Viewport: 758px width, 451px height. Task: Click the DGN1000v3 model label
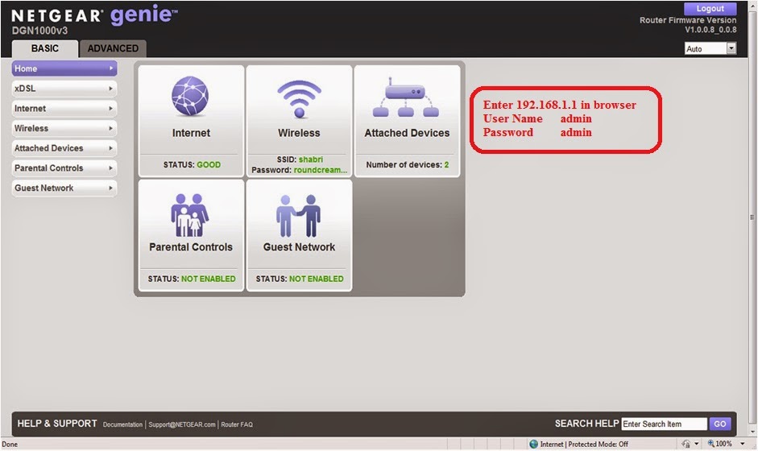pos(39,31)
